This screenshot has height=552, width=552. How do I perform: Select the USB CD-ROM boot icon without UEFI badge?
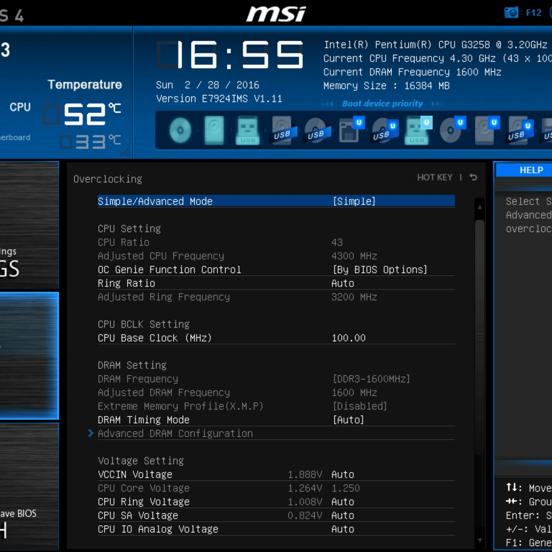(317, 130)
